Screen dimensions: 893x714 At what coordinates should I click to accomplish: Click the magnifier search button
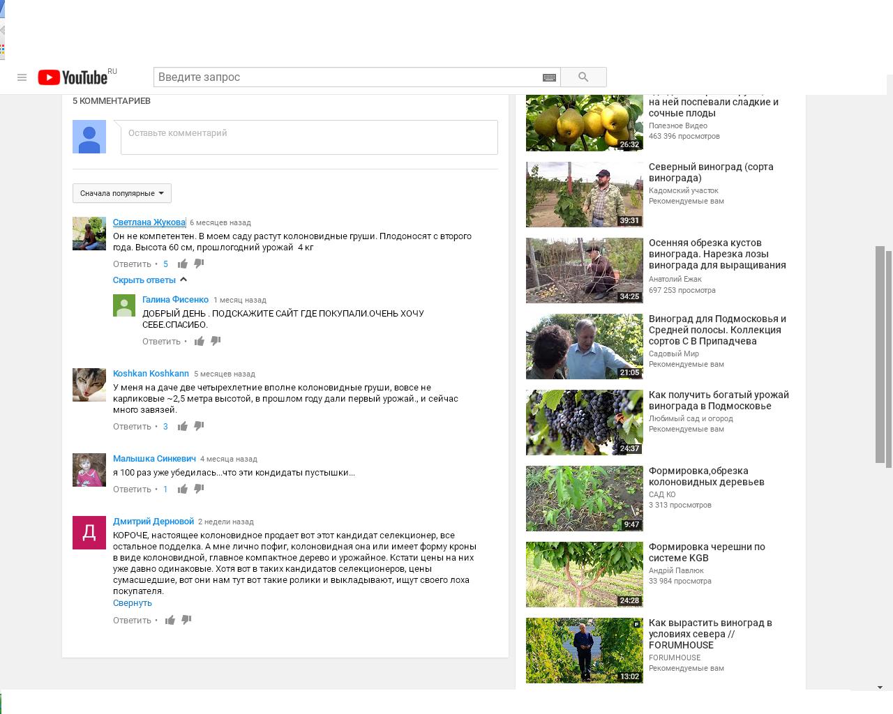[583, 77]
